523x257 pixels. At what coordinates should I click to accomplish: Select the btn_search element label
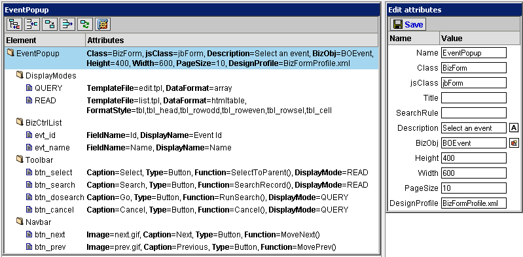[55, 185]
